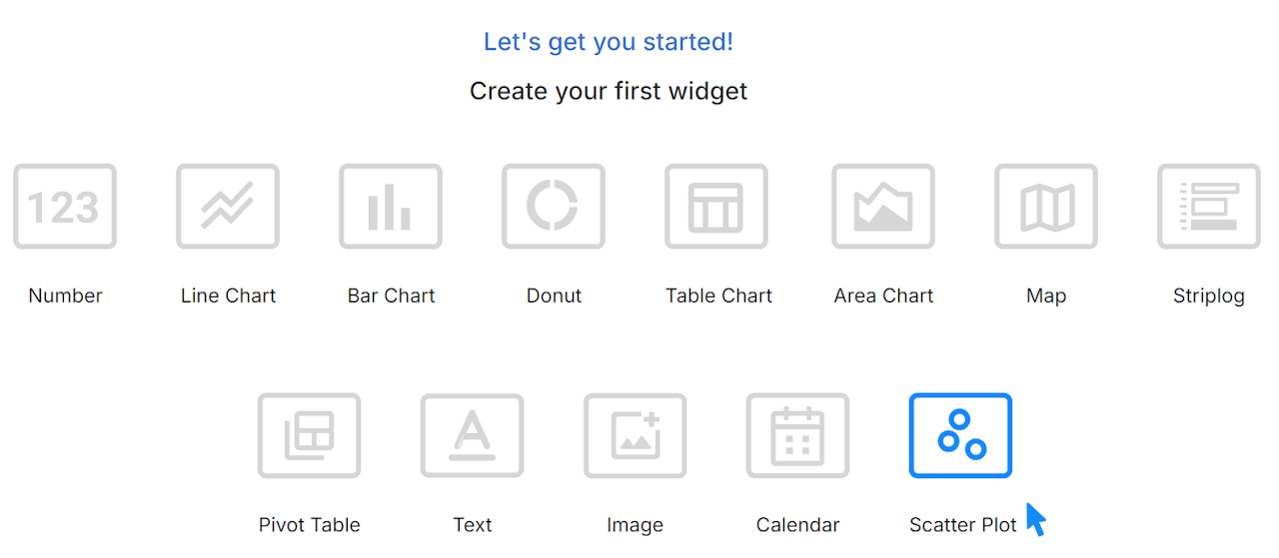The width and height of the screenshot is (1279, 558).
Task: Click the "Line Chart" label text
Action: pos(228,295)
